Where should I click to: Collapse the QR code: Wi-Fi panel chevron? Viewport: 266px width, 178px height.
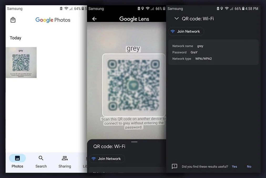point(176,18)
